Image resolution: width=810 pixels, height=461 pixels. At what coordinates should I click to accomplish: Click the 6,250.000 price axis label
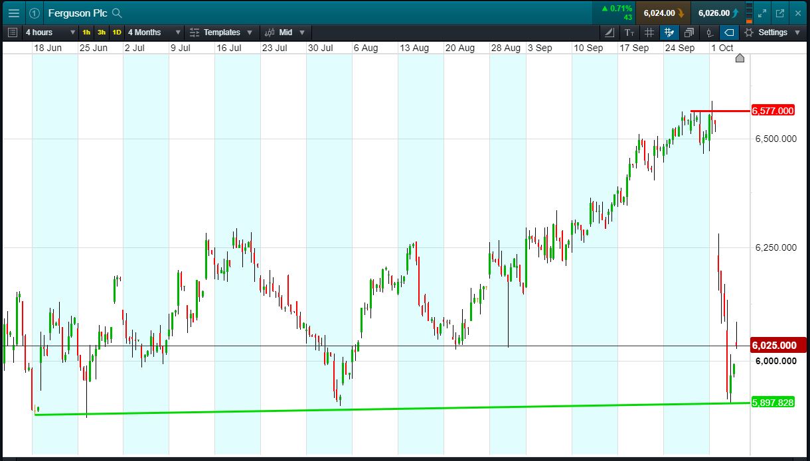(x=775, y=247)
